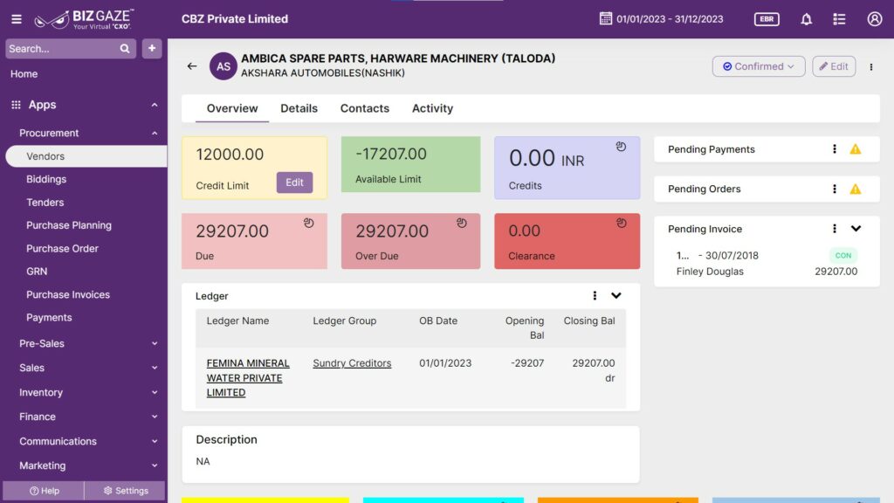Open Ledger panel options menu
The height and width of the screenshot is (503, 894).
595,295
